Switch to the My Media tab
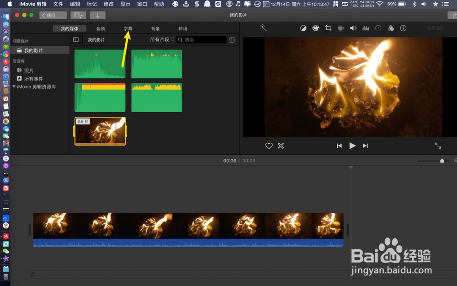This screenshot has width=457, height=286. point(69,28)
